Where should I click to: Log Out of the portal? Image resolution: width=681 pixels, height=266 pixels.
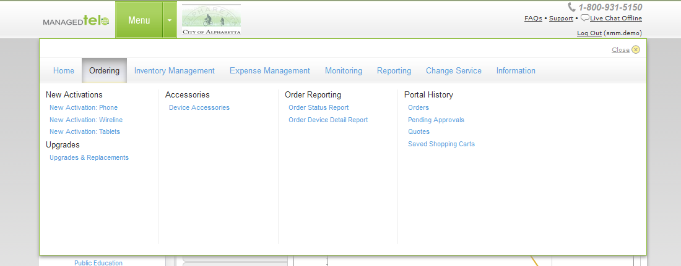pyautogui.click(x=589, y=33)
